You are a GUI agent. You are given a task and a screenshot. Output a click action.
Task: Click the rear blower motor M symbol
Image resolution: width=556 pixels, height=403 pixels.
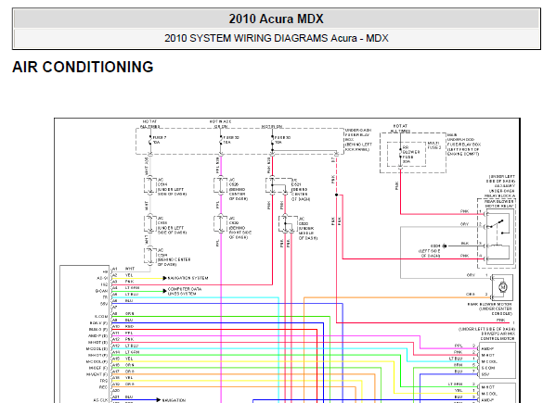(x=502, y=287)
